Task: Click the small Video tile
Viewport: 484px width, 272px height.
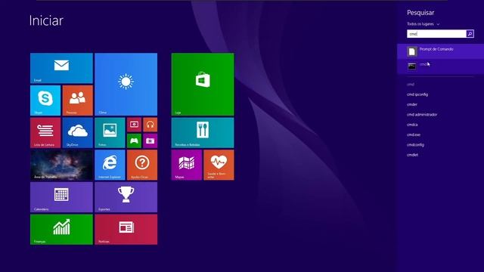Action: tap(134, 125)
